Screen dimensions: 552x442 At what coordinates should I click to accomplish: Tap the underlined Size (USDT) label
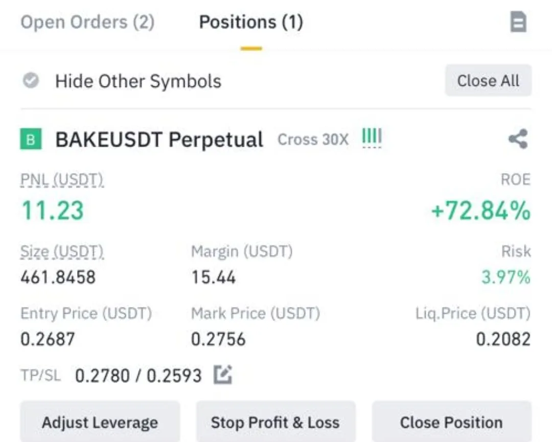(x=62, y=251)
